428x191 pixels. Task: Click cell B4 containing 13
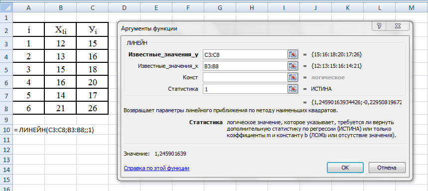[61, 56]
